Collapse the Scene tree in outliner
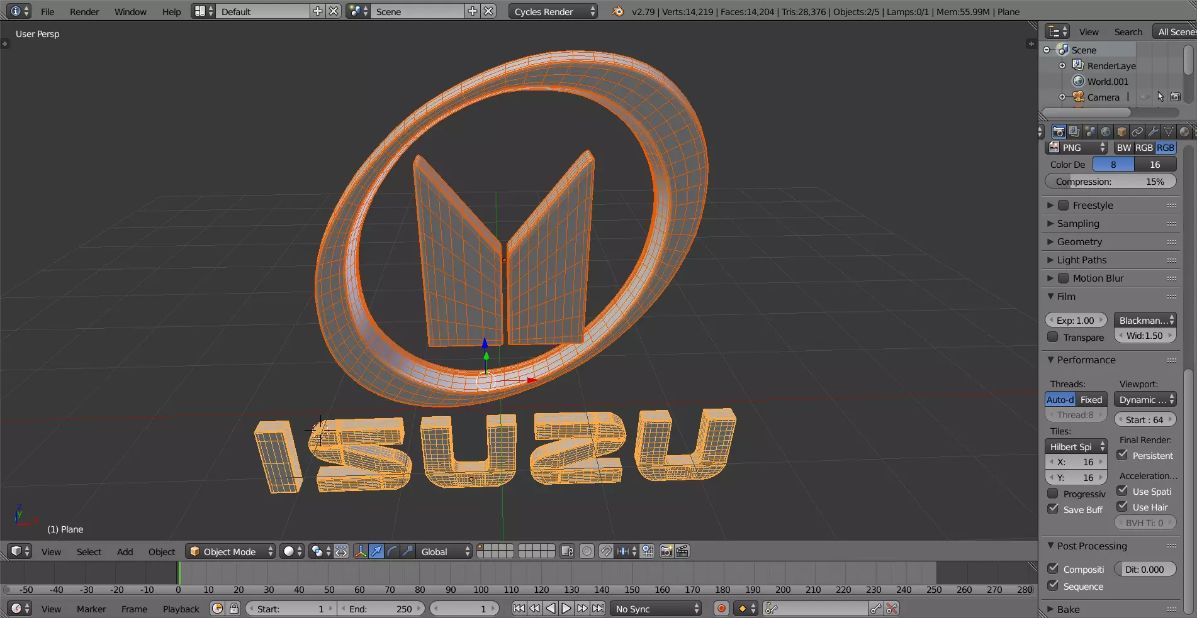 1047,50
